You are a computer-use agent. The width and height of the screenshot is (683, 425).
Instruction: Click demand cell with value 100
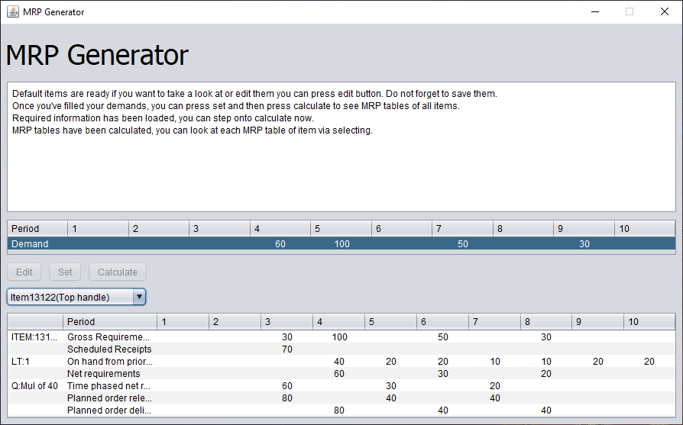point(341,244)
